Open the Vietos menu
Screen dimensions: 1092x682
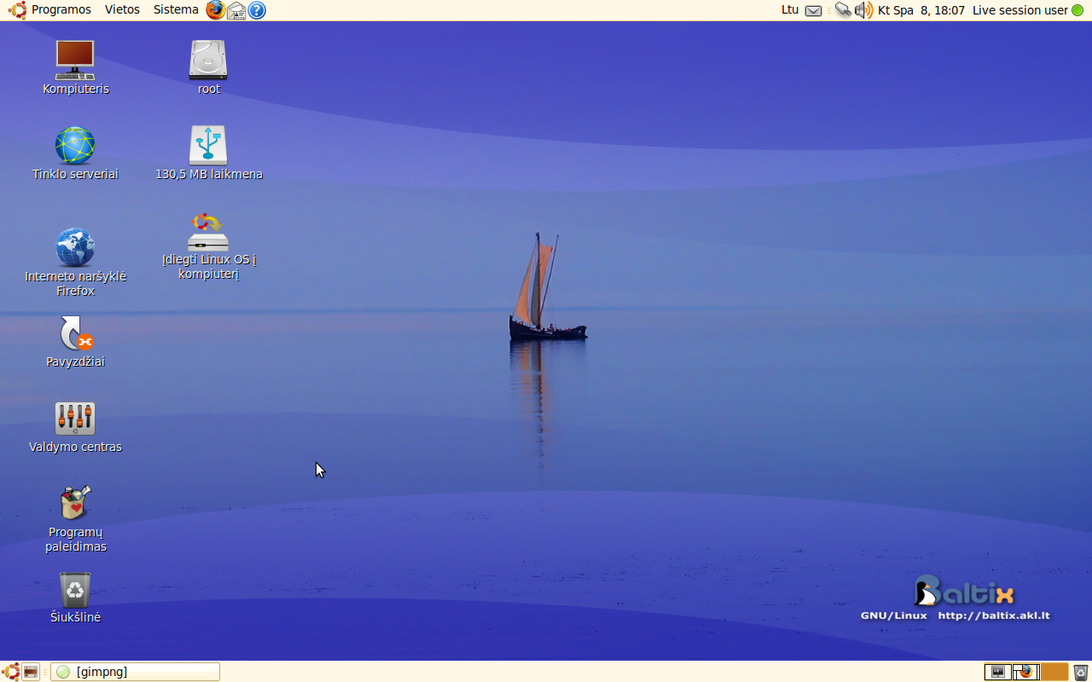pyautogui.click(x=122, y=10)
